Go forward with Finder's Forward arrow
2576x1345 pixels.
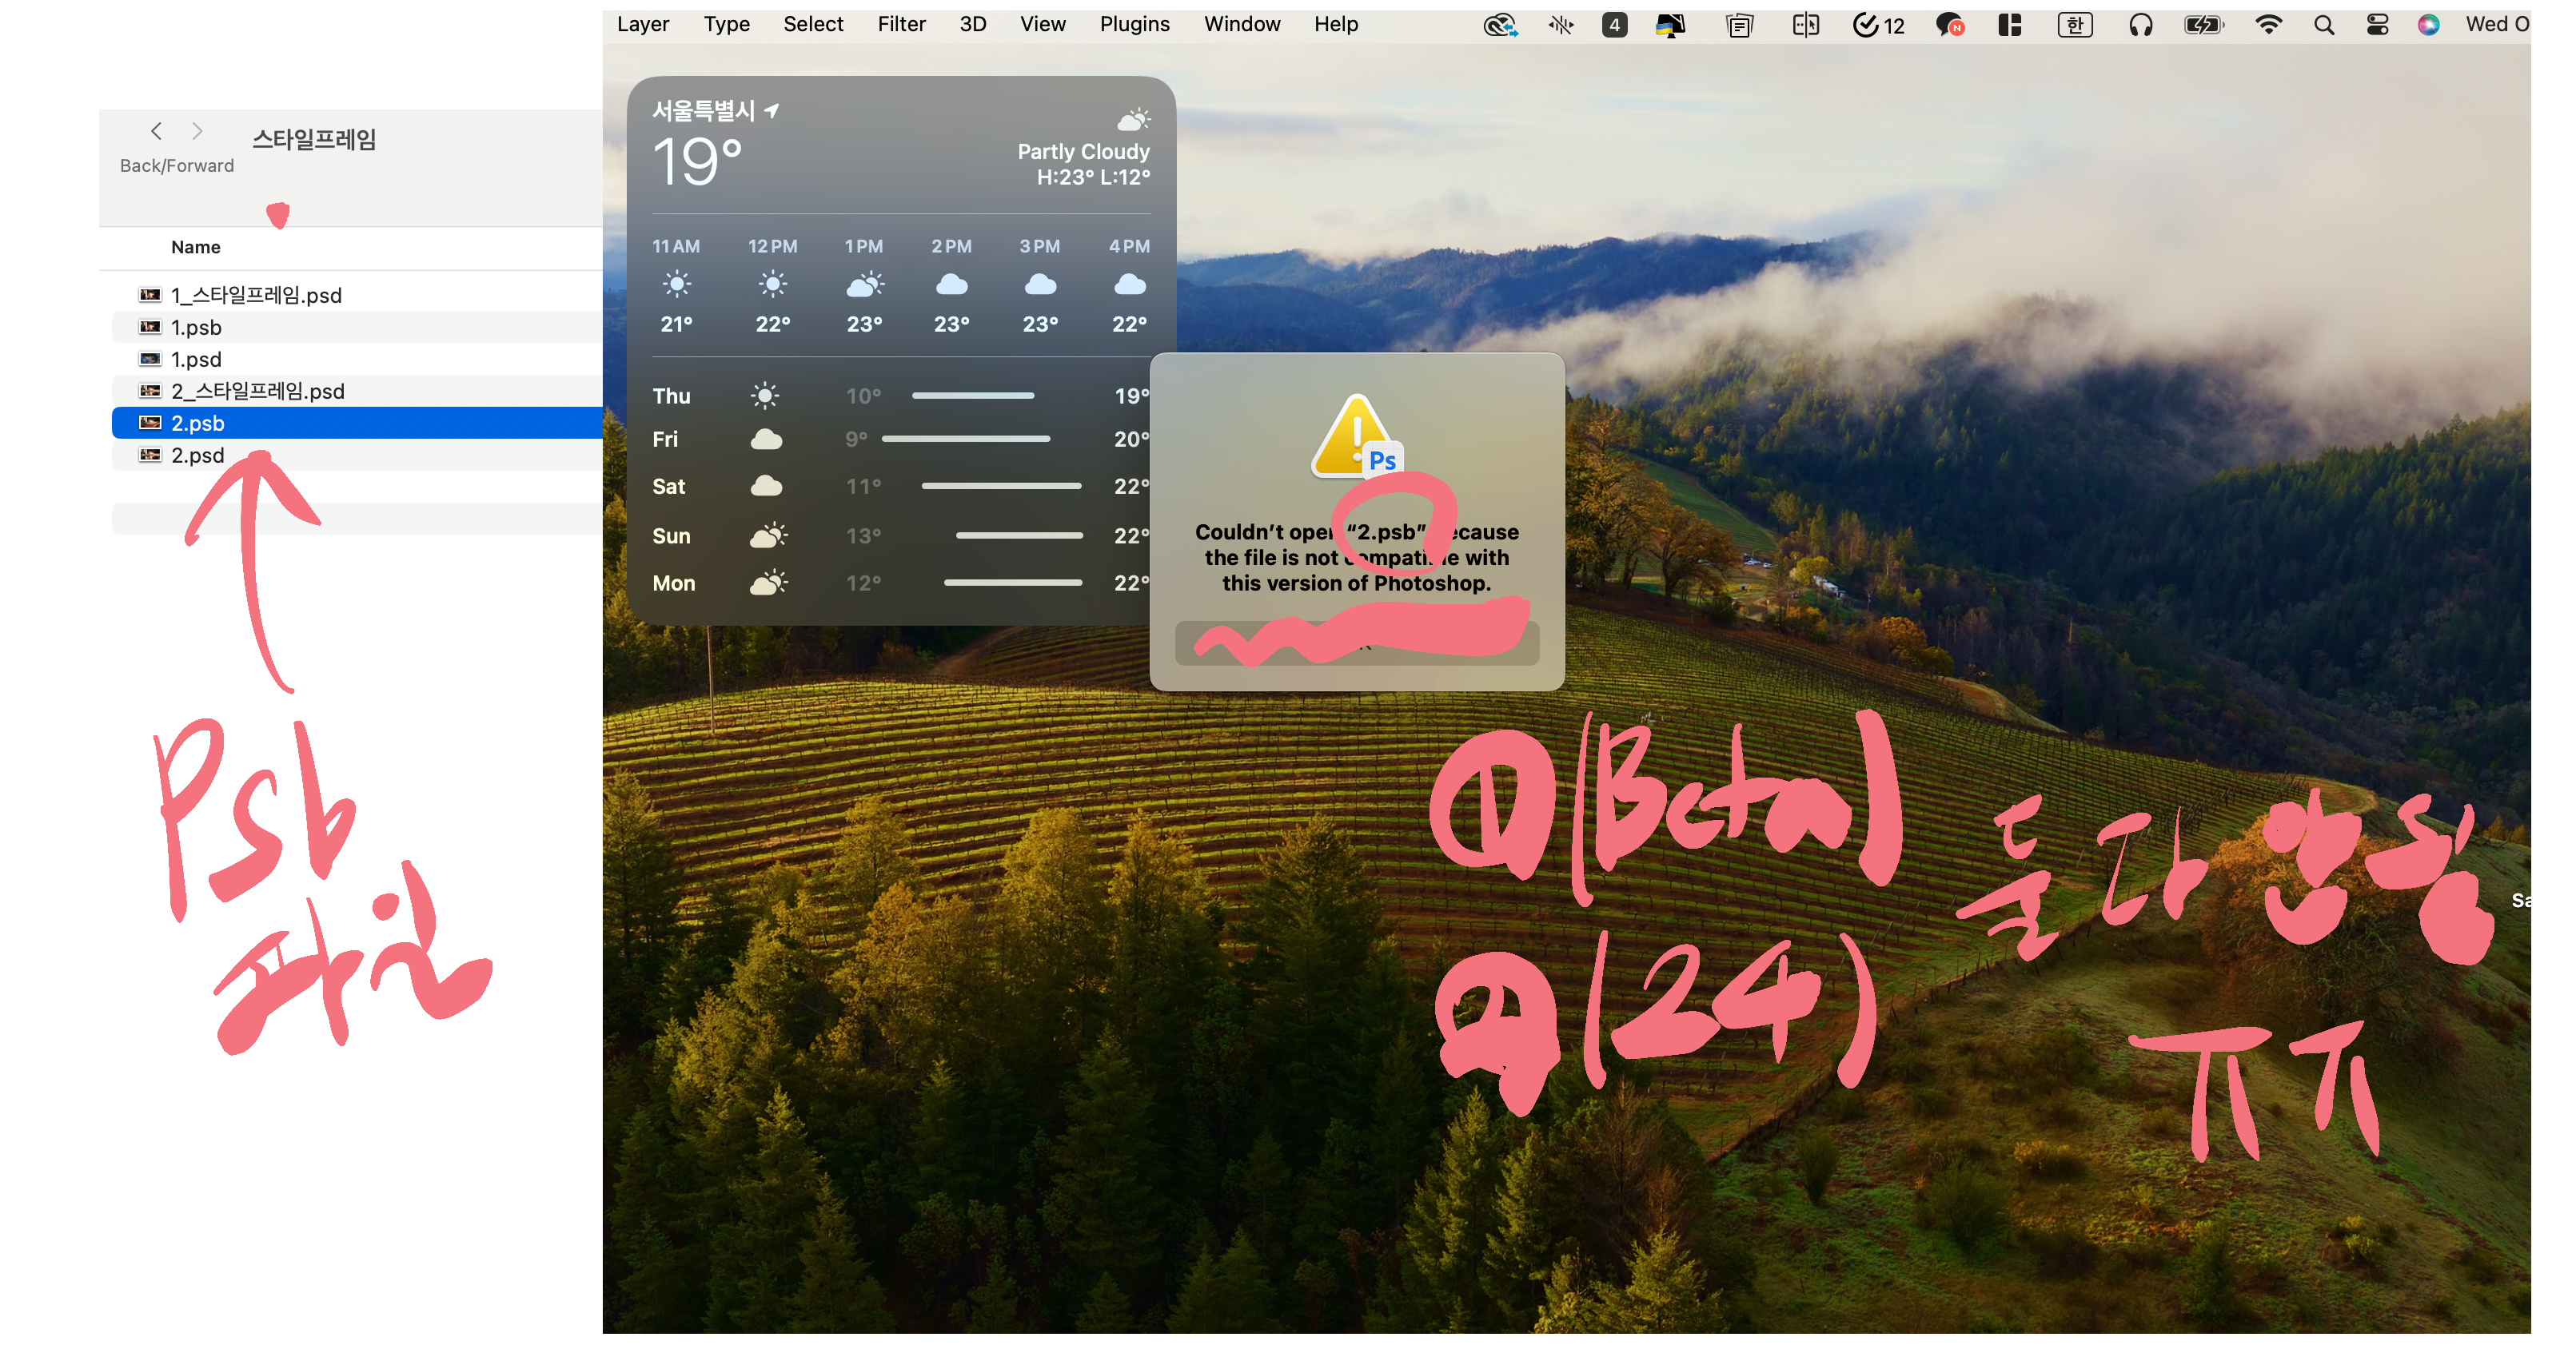tap(197, 131)
